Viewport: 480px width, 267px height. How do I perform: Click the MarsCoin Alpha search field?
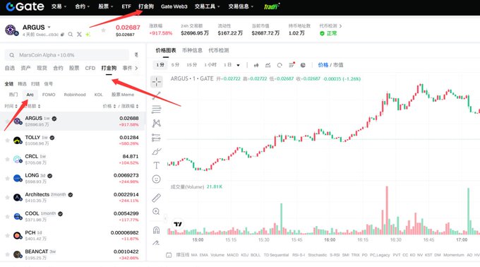pyautogui.click(x=67, y=55)
